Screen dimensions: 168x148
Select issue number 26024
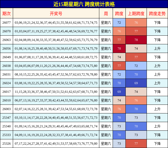[x=6, y=83]
